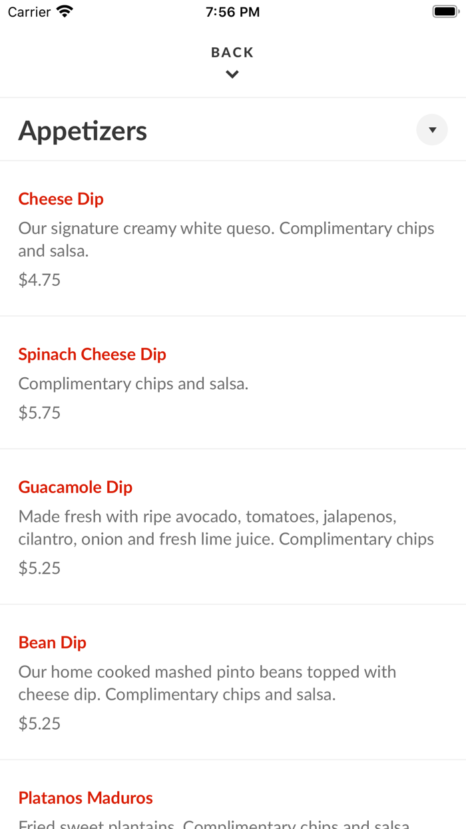Tap the BACK button

coord(232,52)
